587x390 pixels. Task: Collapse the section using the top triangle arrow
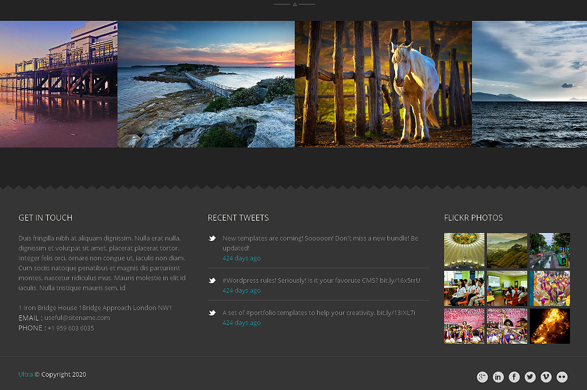(294, 4)
